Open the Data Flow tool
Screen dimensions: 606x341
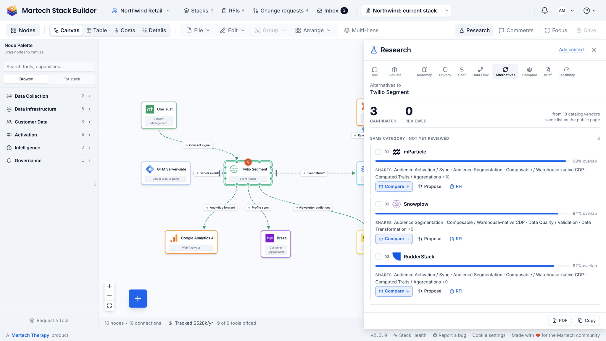(x=480, y=71)
